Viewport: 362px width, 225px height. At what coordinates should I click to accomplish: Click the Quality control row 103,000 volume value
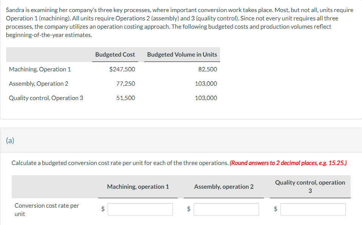click(x=206, y=98)
